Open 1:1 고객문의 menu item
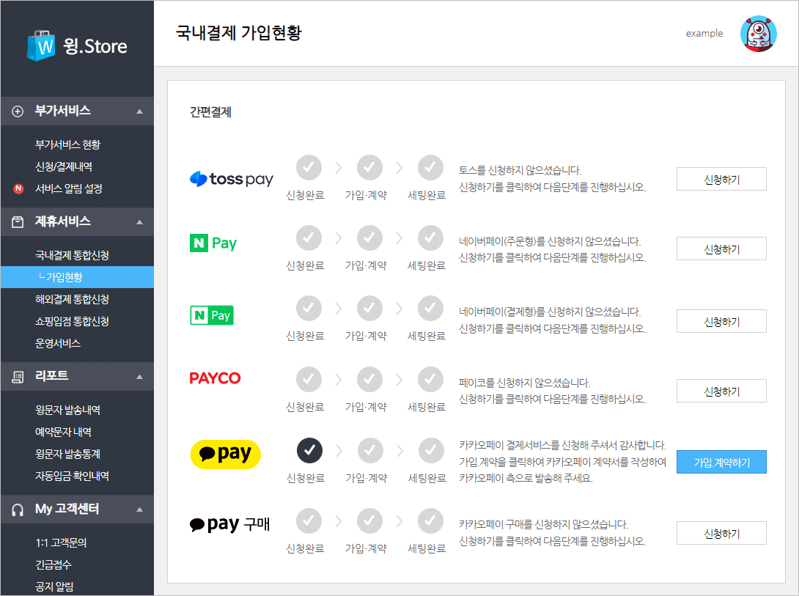This screenshot has height=596, width=799. pos(61,543)
